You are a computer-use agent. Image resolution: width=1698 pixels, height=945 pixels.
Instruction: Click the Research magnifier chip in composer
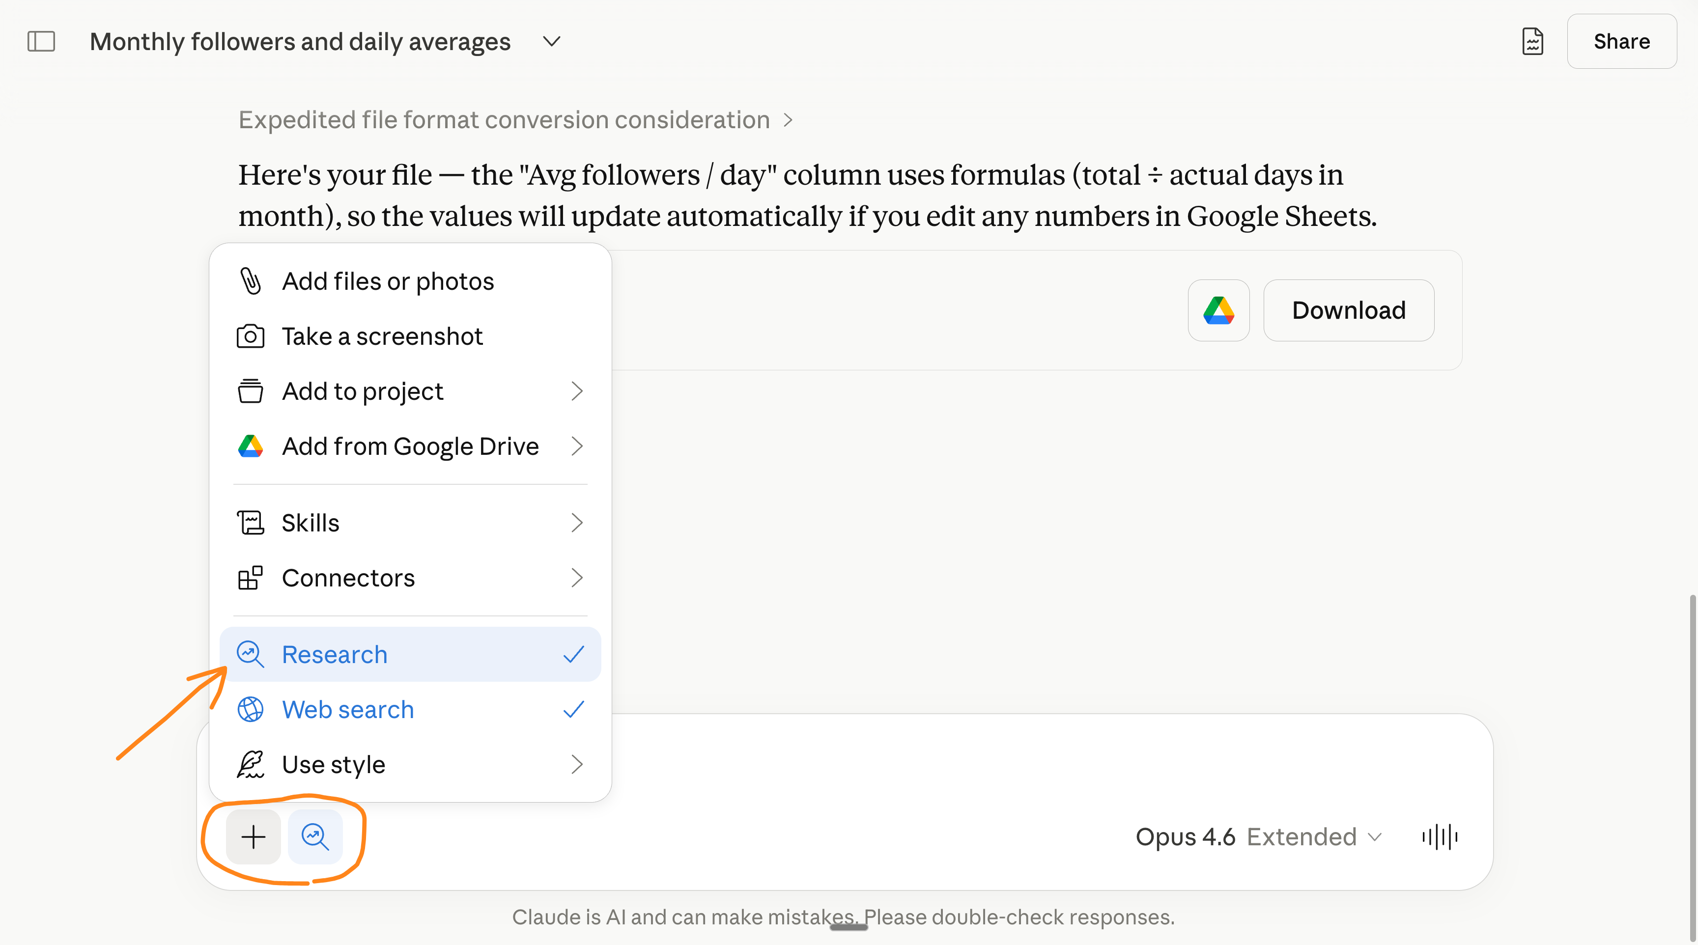(315, 837)
